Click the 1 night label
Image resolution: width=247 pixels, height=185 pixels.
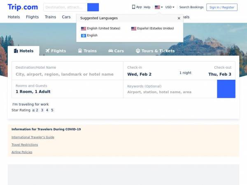pyautogui.click(x=185, y=73)
